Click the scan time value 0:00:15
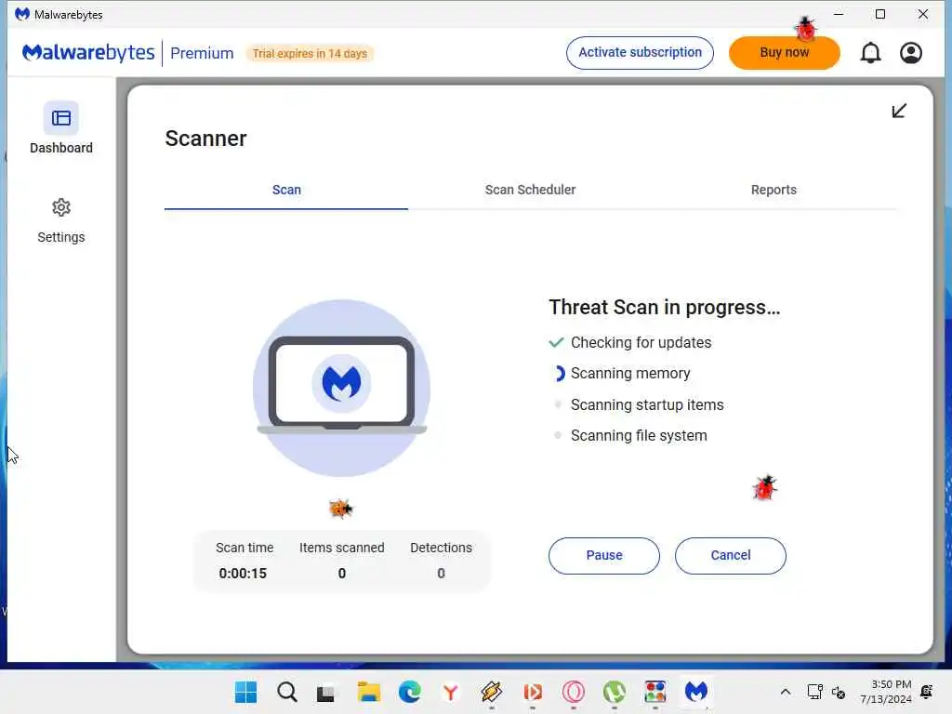This screenshot has width=952, height=714. point(243,573)
